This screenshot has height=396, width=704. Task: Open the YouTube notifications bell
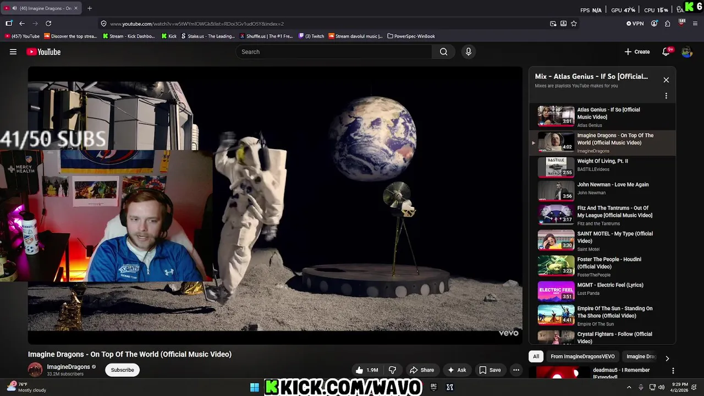pyautogui.click(x=665, y=52)
